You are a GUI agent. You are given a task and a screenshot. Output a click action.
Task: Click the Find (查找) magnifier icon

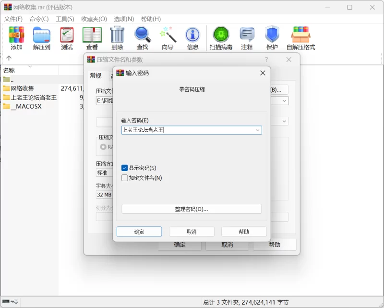(x=143, y=38)
